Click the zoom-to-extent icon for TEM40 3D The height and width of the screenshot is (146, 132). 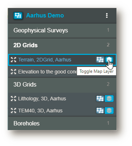click(13, 110)
